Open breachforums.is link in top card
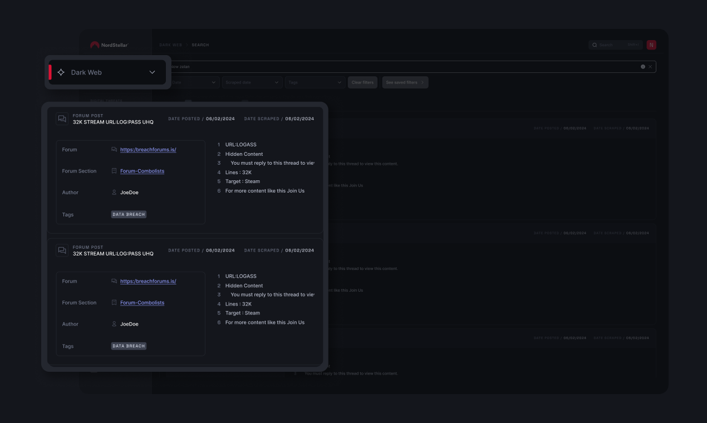The image size is (707, 423). [x=148, y=150]
